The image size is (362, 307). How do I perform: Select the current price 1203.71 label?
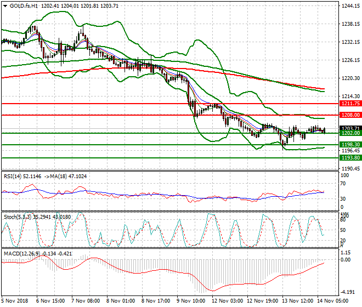point(349,128)
